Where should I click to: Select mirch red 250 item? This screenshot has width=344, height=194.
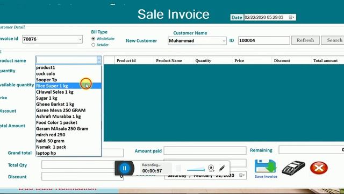tap(68, 135)
